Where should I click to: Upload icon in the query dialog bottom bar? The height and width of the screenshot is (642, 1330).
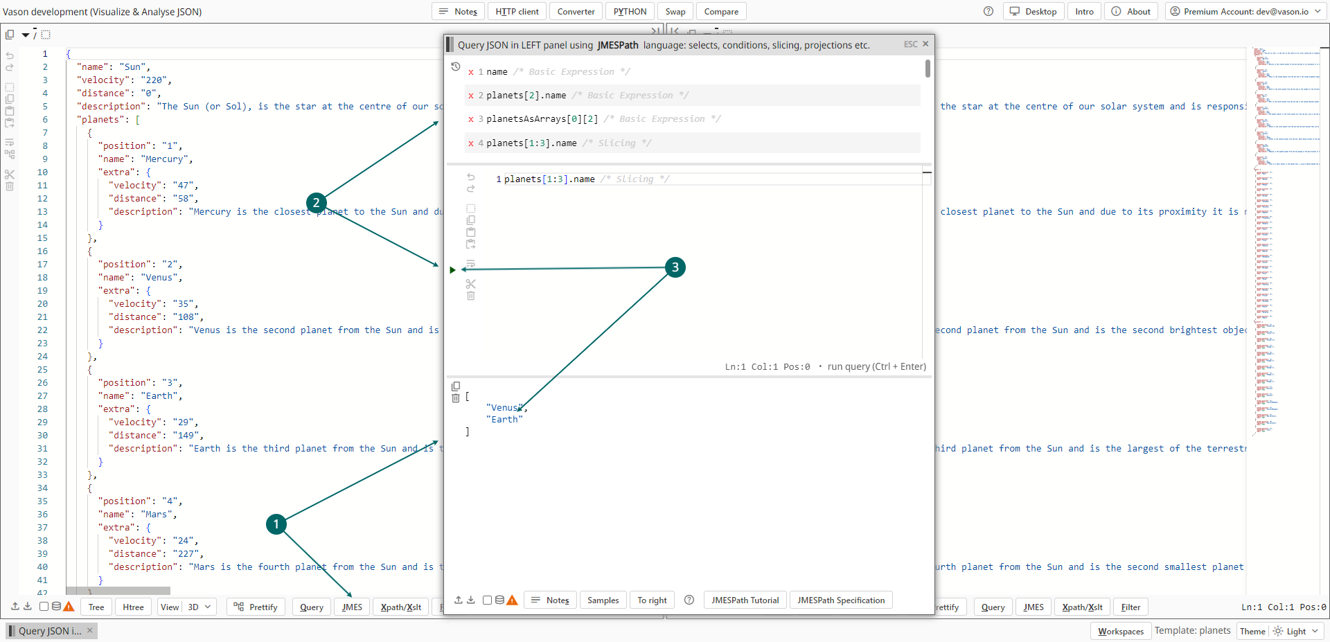[459, 600]
